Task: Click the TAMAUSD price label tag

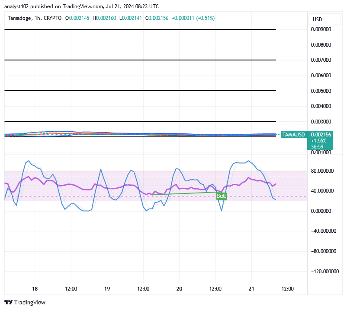Action: tap(293, 134)
